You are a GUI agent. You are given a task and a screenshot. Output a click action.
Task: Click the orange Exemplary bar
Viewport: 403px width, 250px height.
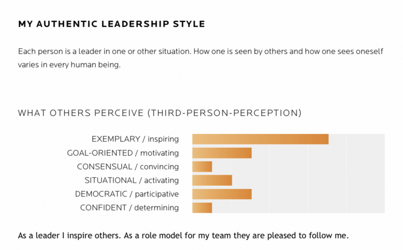point(260,139)
